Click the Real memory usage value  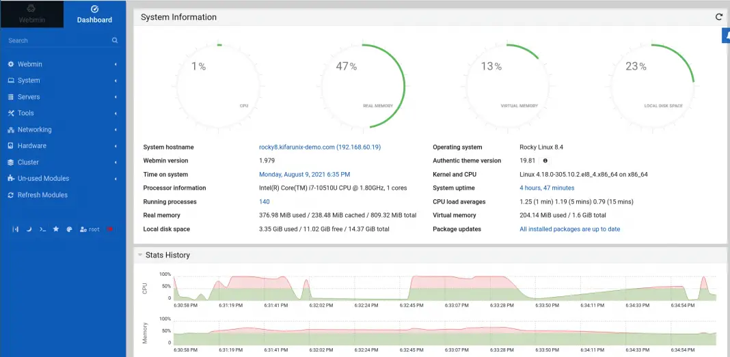338,215
